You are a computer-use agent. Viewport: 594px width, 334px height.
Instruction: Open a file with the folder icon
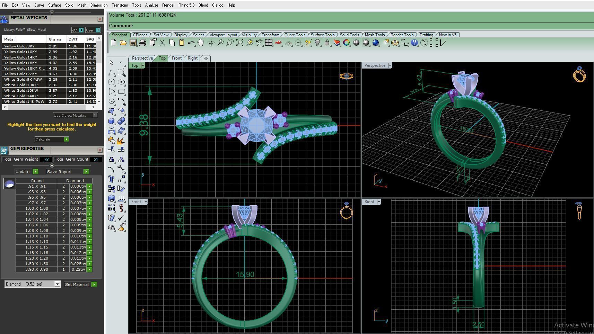click(123, 43)
